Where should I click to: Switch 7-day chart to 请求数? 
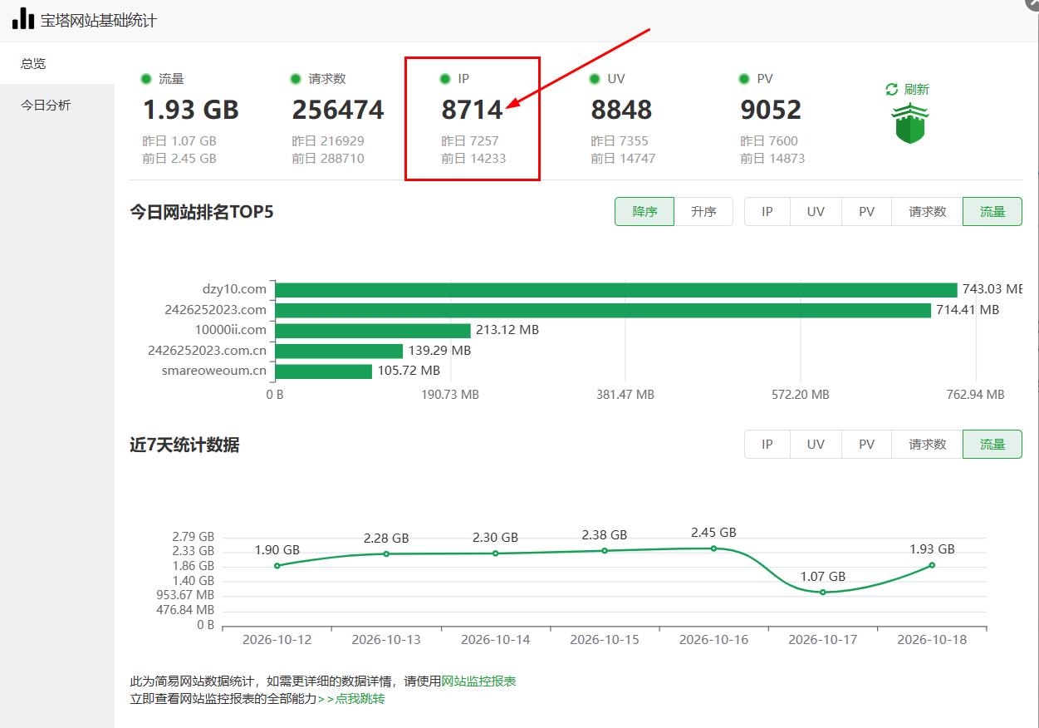tap(927, 445)
